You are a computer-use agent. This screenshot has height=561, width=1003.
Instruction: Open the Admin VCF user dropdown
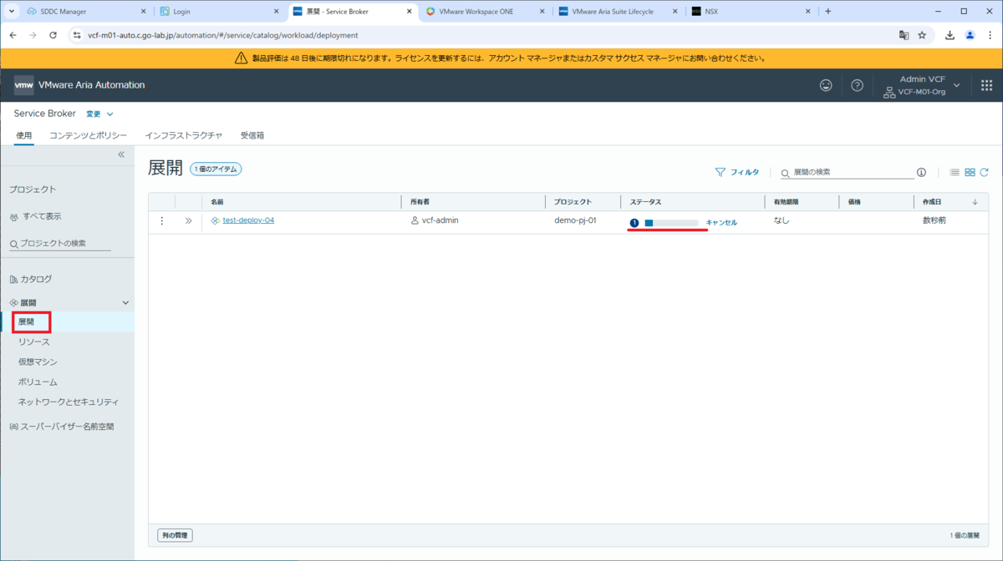pyautogui.click(x=922, y=85)
